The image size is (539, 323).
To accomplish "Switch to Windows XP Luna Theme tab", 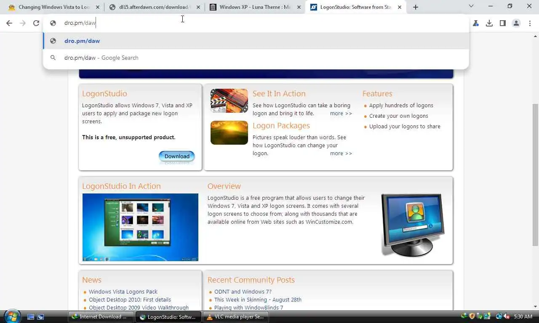I will coord(255,7).
